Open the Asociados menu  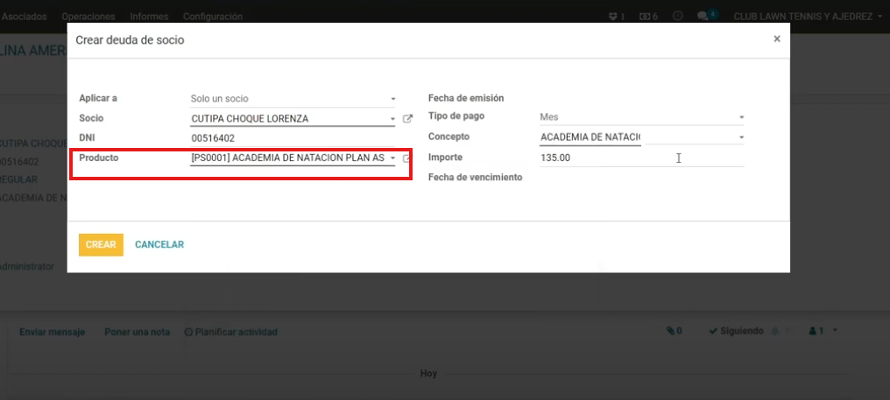[25, 17]
